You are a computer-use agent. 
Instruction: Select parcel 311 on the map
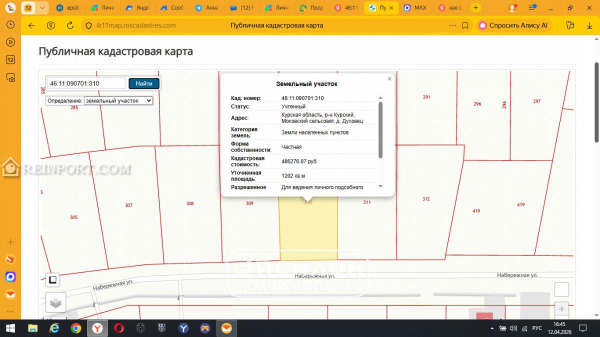(x=367, y=202)
